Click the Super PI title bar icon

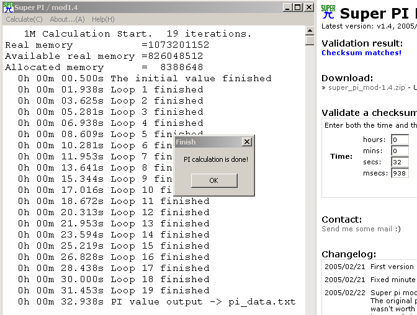pyautogui.click(x=8, y=7)
